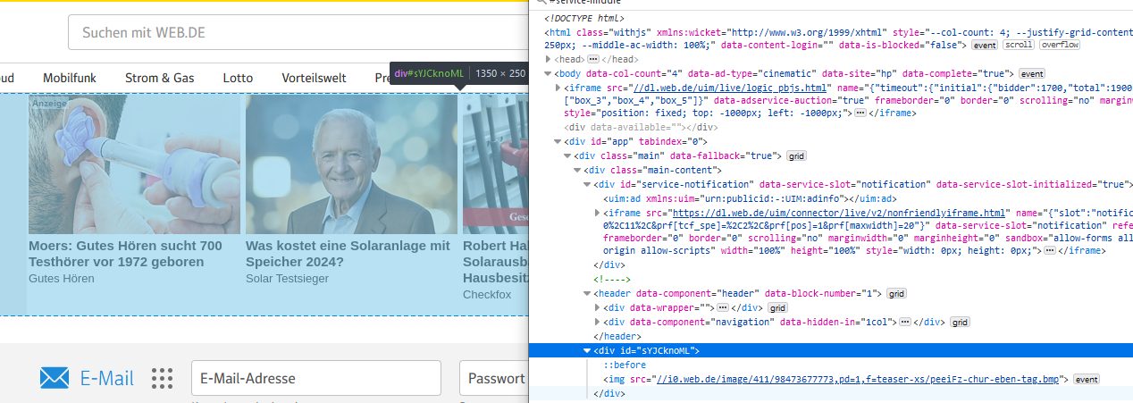
Task: Collapse the div class main node
Action: pos(568,156)
